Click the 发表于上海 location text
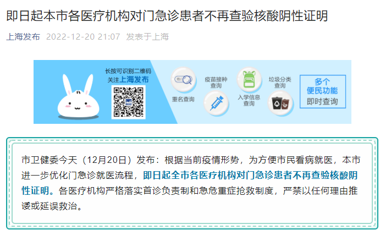 pos(147,37)
